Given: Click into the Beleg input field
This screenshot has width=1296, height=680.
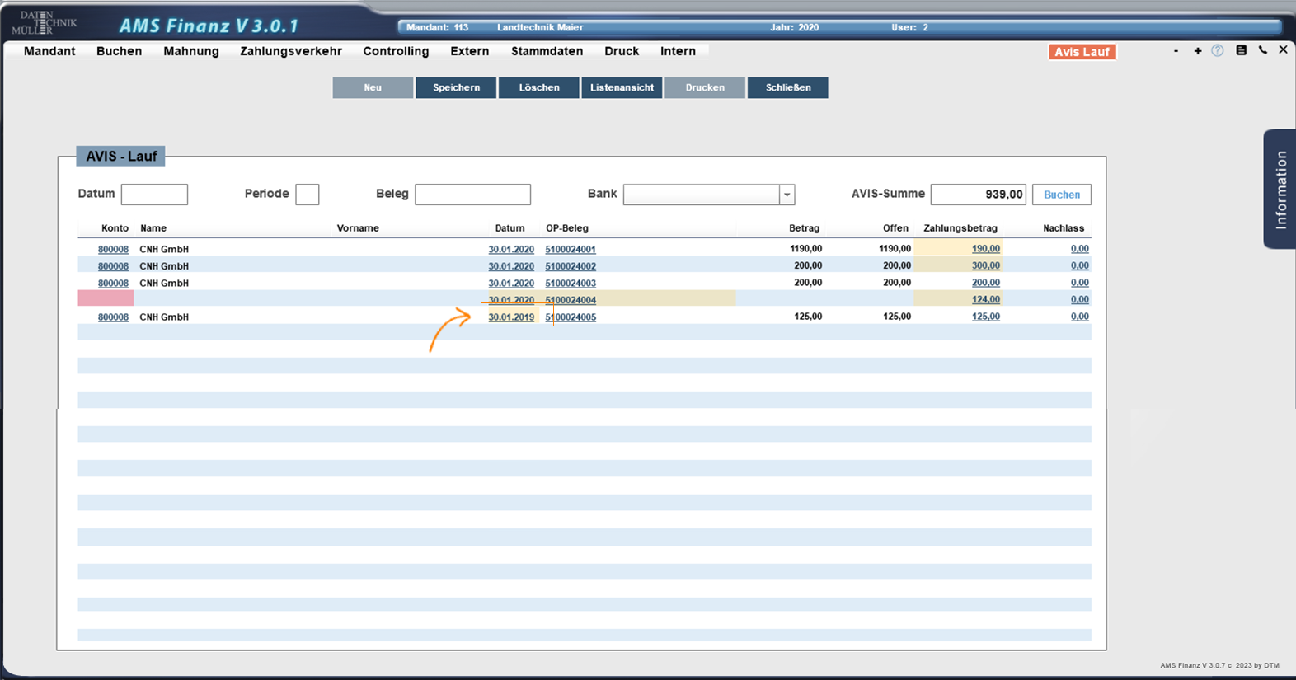Looking at the screenshot, I should click(x=472, y=195).
